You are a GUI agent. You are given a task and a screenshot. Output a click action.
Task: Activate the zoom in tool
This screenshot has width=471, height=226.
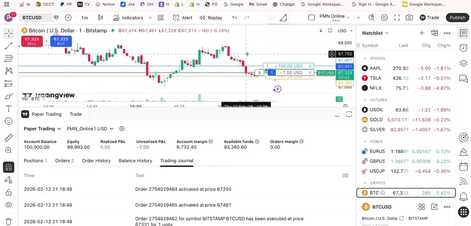click(8, 150)
